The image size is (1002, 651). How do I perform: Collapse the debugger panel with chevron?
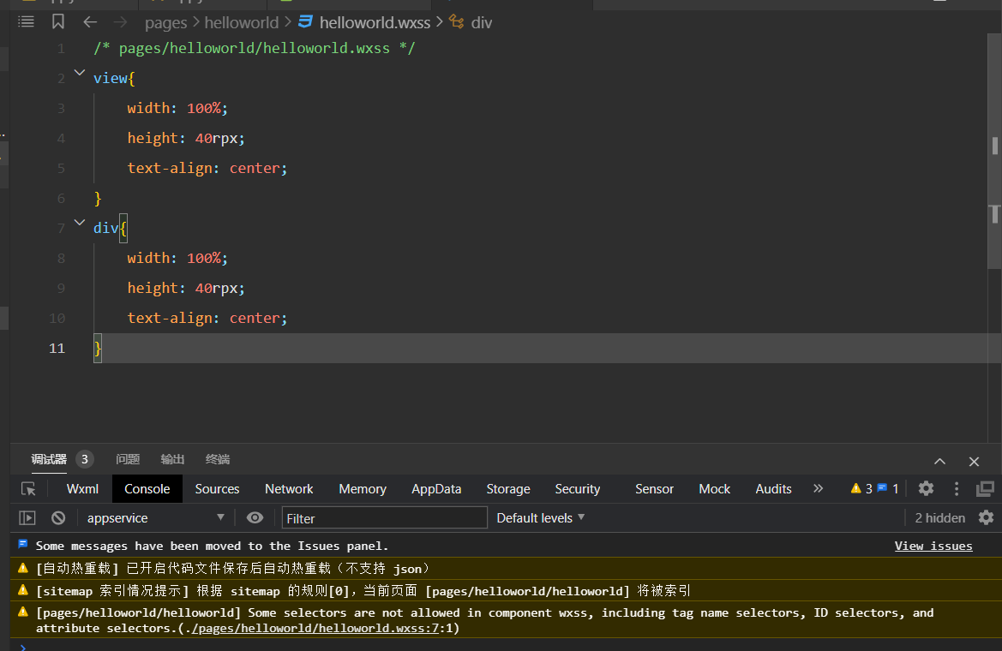pyautogui.click(x=939, y=461)
